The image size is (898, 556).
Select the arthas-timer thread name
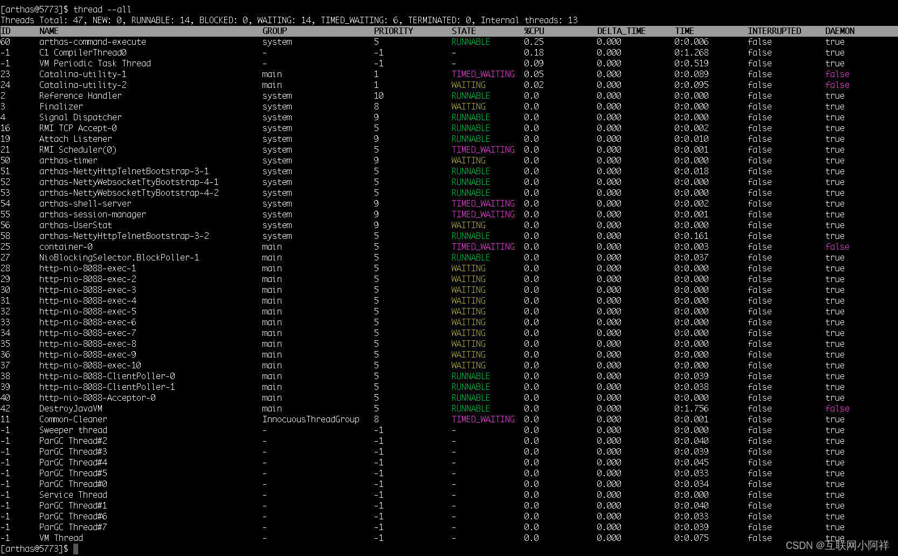68,160
